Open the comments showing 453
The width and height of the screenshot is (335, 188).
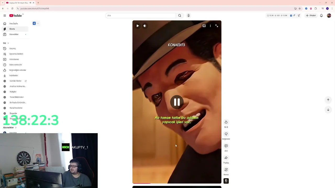226,146
